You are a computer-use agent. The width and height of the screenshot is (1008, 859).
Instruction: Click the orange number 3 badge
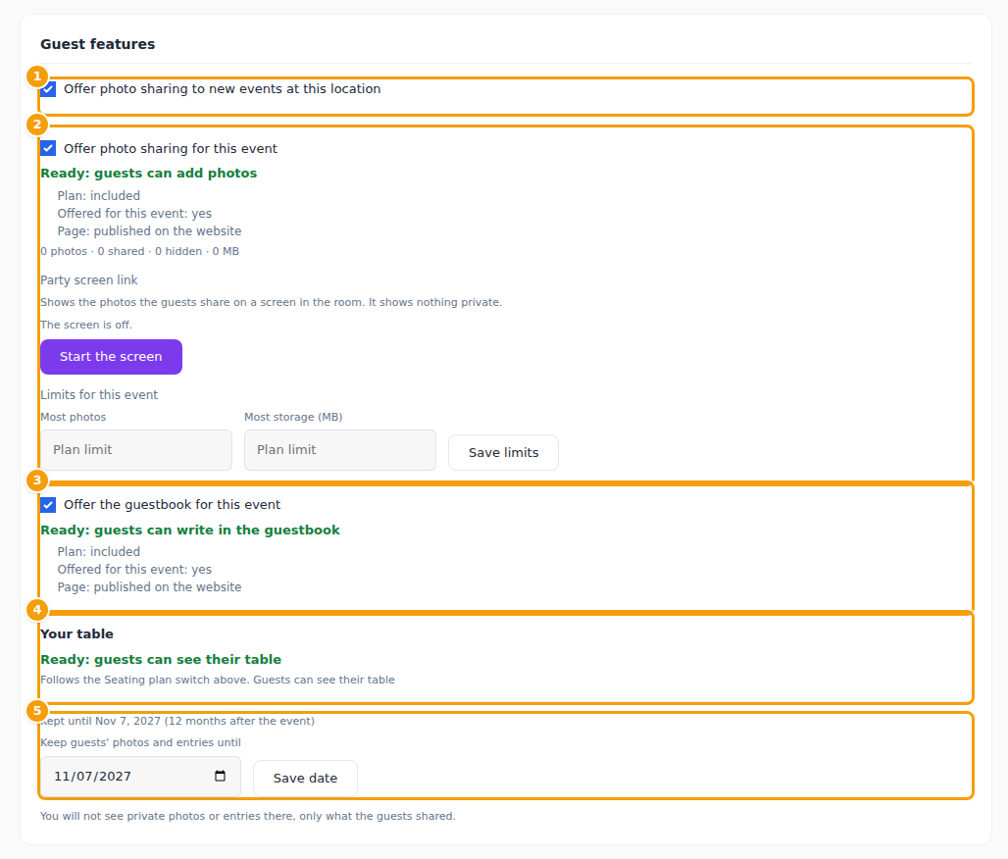[x=37, y=480]
